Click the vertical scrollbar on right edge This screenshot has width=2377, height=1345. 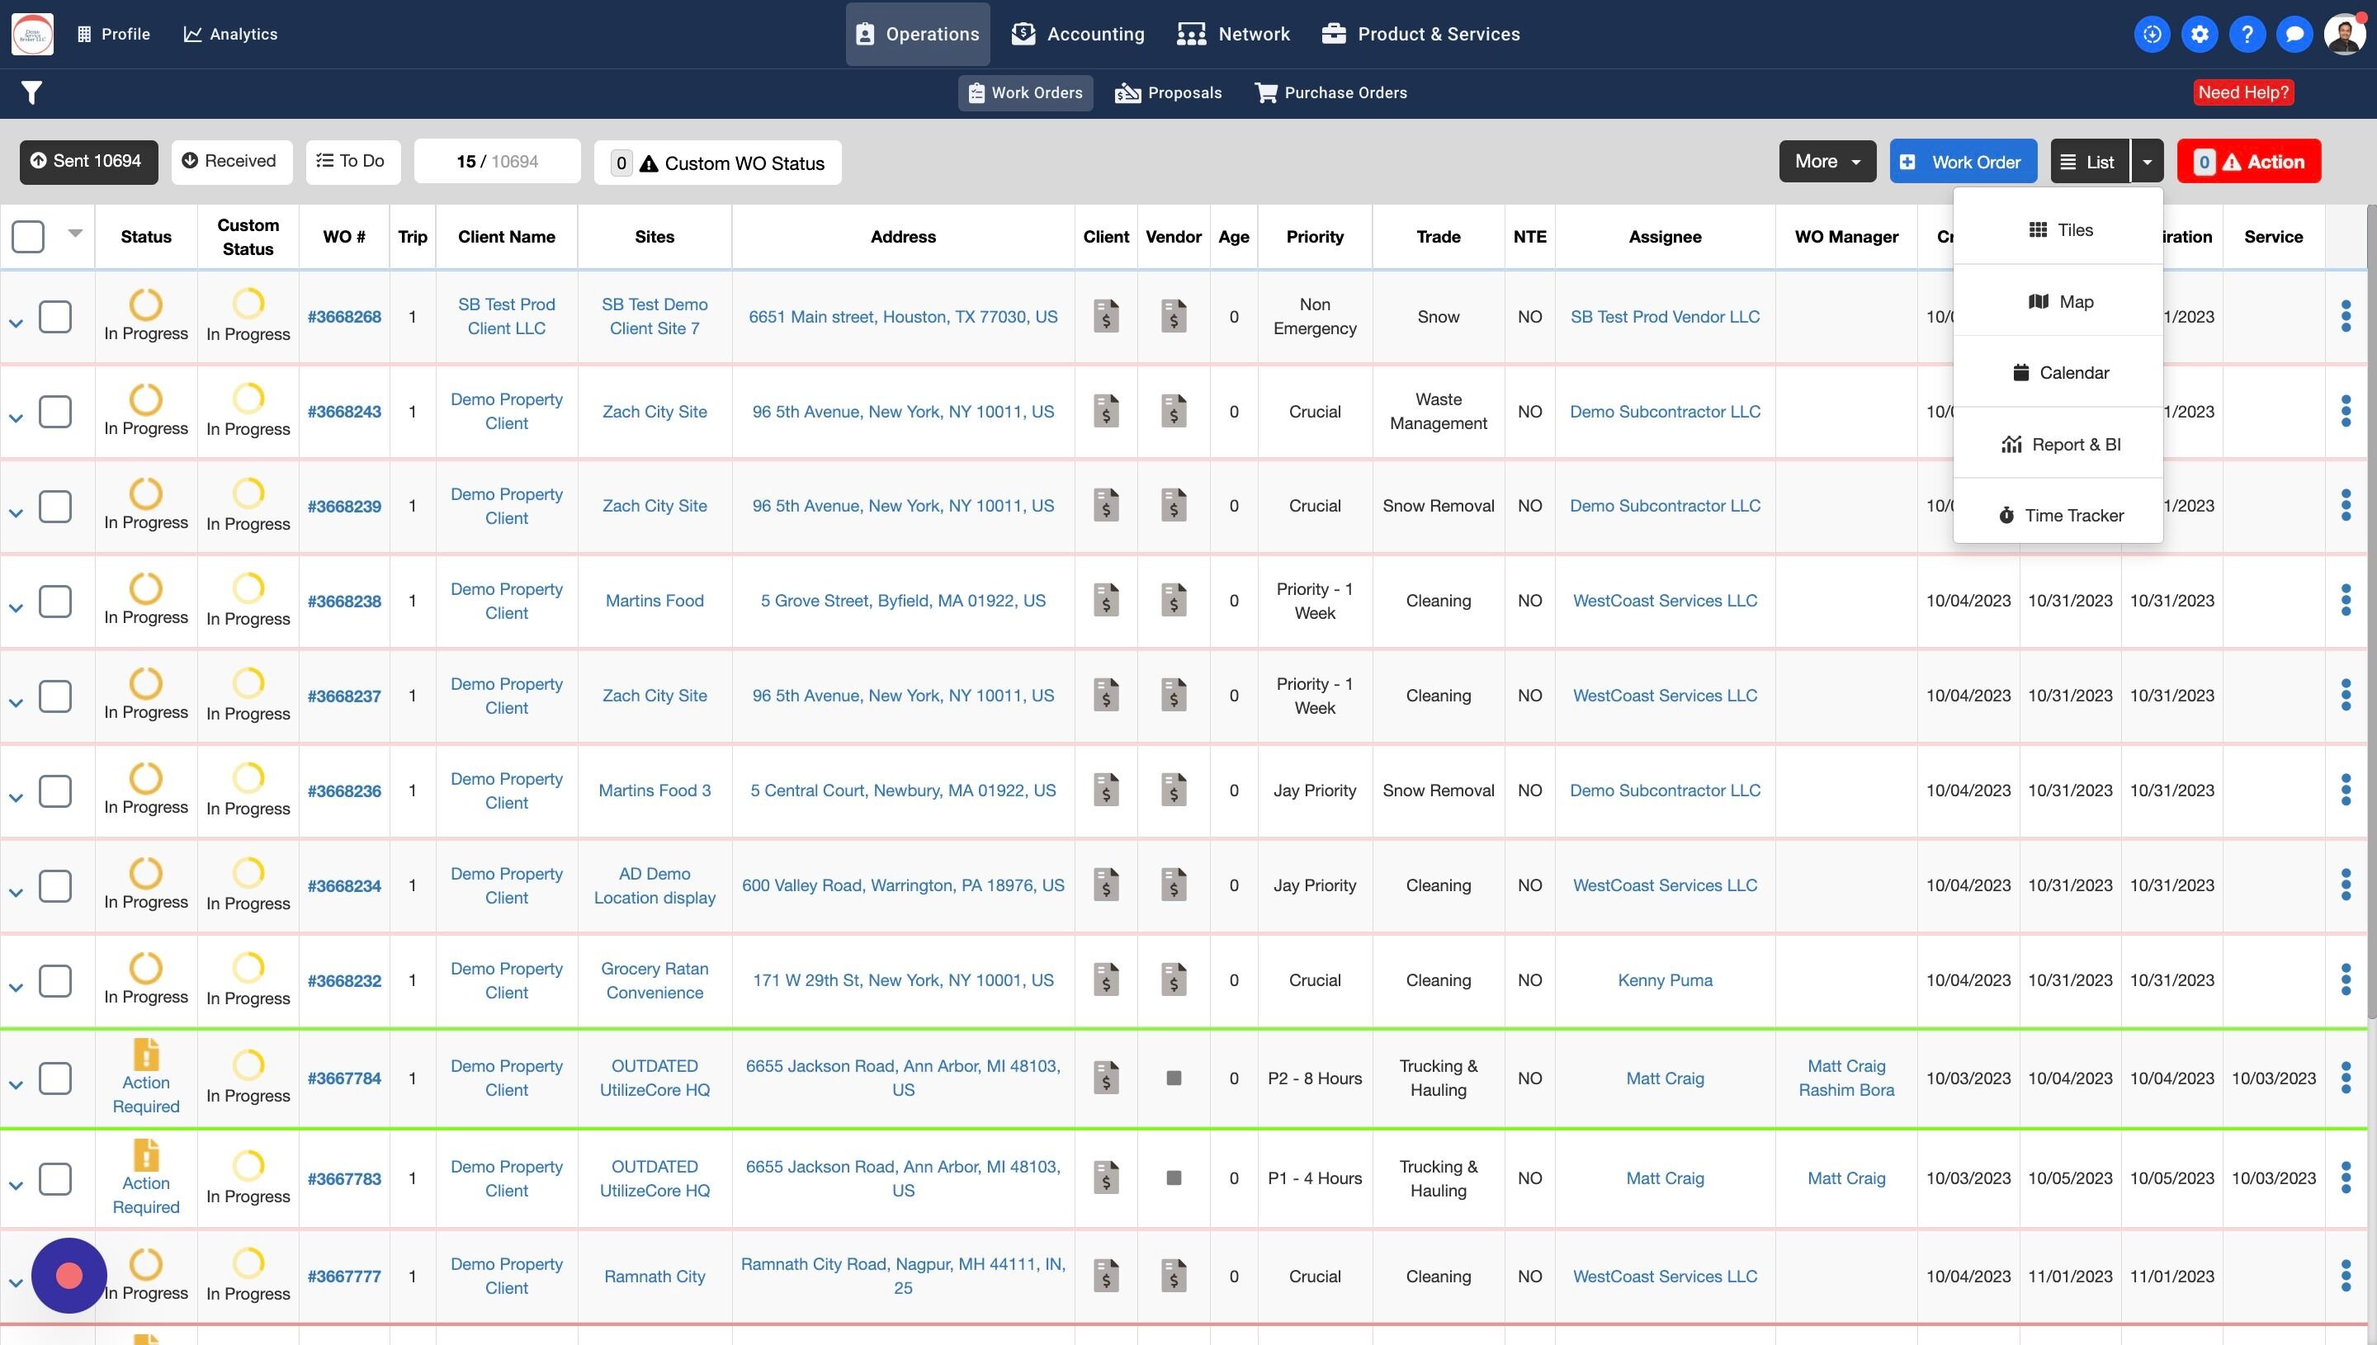2370,610
